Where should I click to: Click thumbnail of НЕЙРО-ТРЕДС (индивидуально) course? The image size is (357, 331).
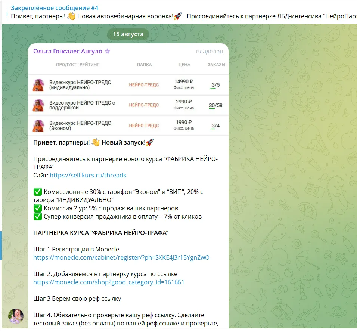click(38, 85)
